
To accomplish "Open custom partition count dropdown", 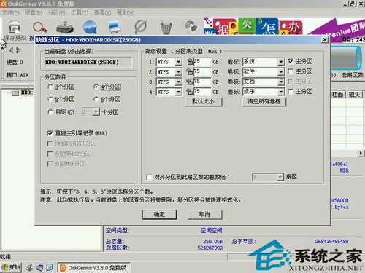I will coord(96,112).
